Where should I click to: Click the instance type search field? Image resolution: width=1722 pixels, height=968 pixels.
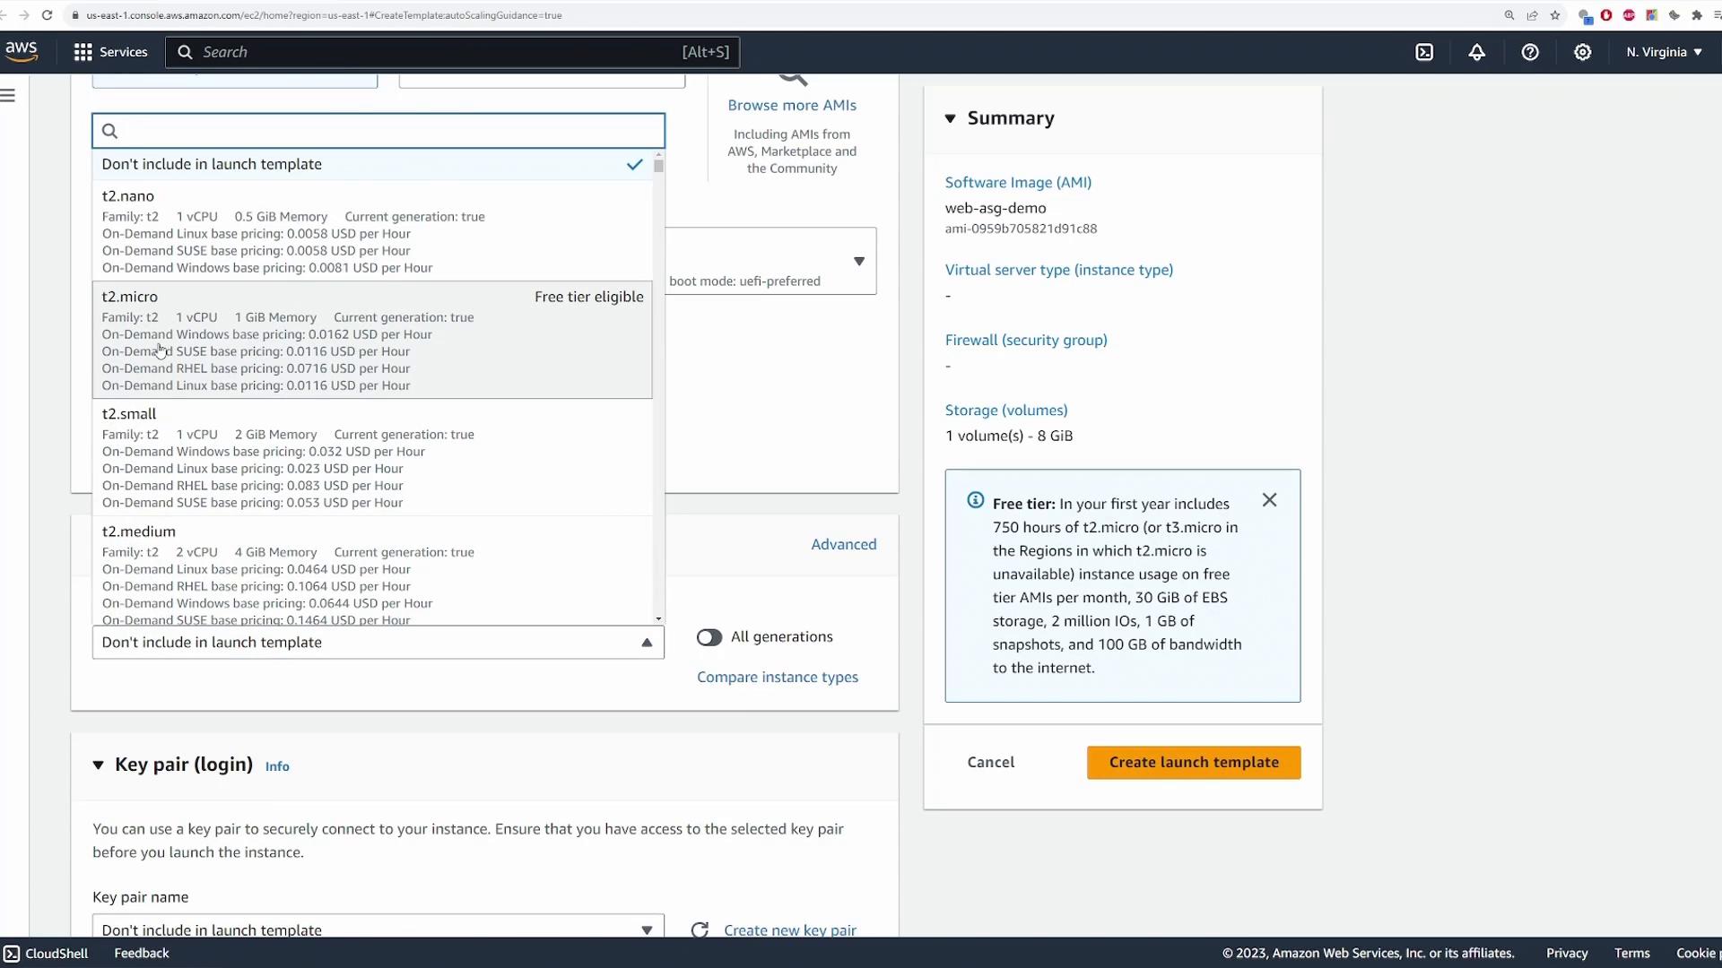pos(378,131)
